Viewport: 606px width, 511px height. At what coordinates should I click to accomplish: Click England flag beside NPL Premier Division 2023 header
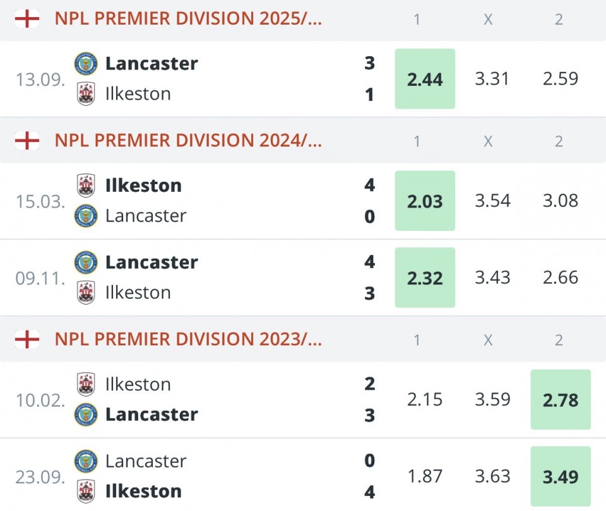point(27,339)
